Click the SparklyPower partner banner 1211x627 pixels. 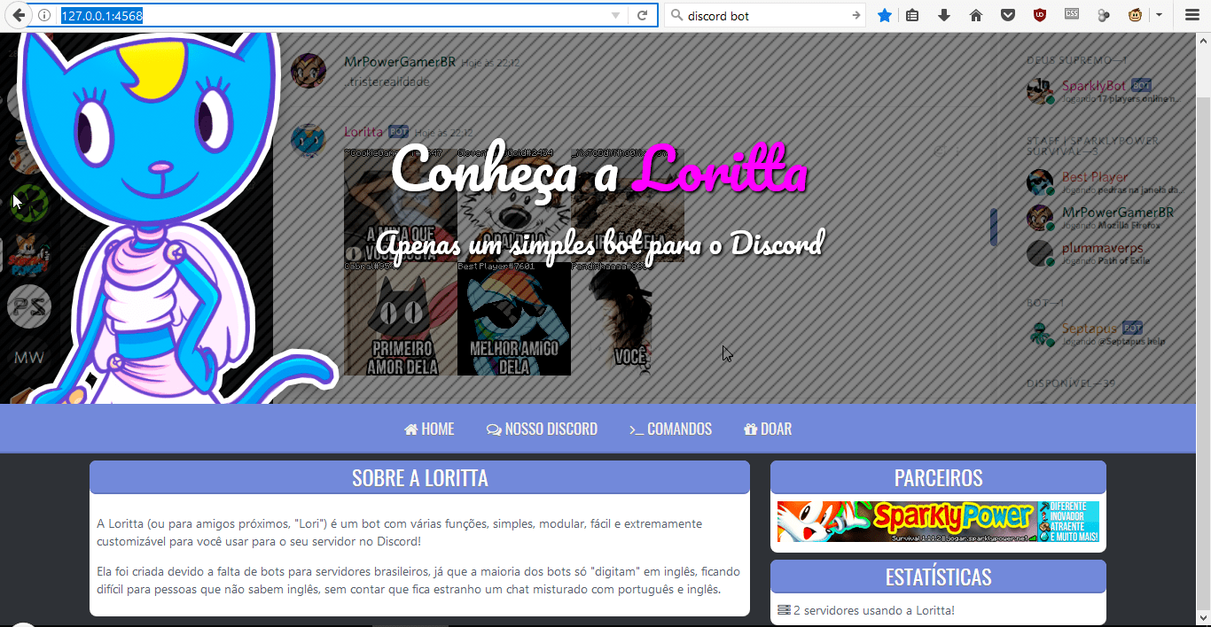pyautogui.click(x=938, y=522)
